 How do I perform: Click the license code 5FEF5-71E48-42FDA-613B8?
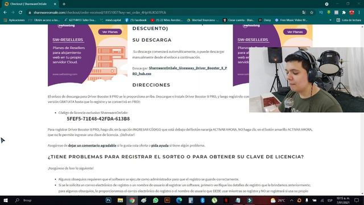(98, 119)
